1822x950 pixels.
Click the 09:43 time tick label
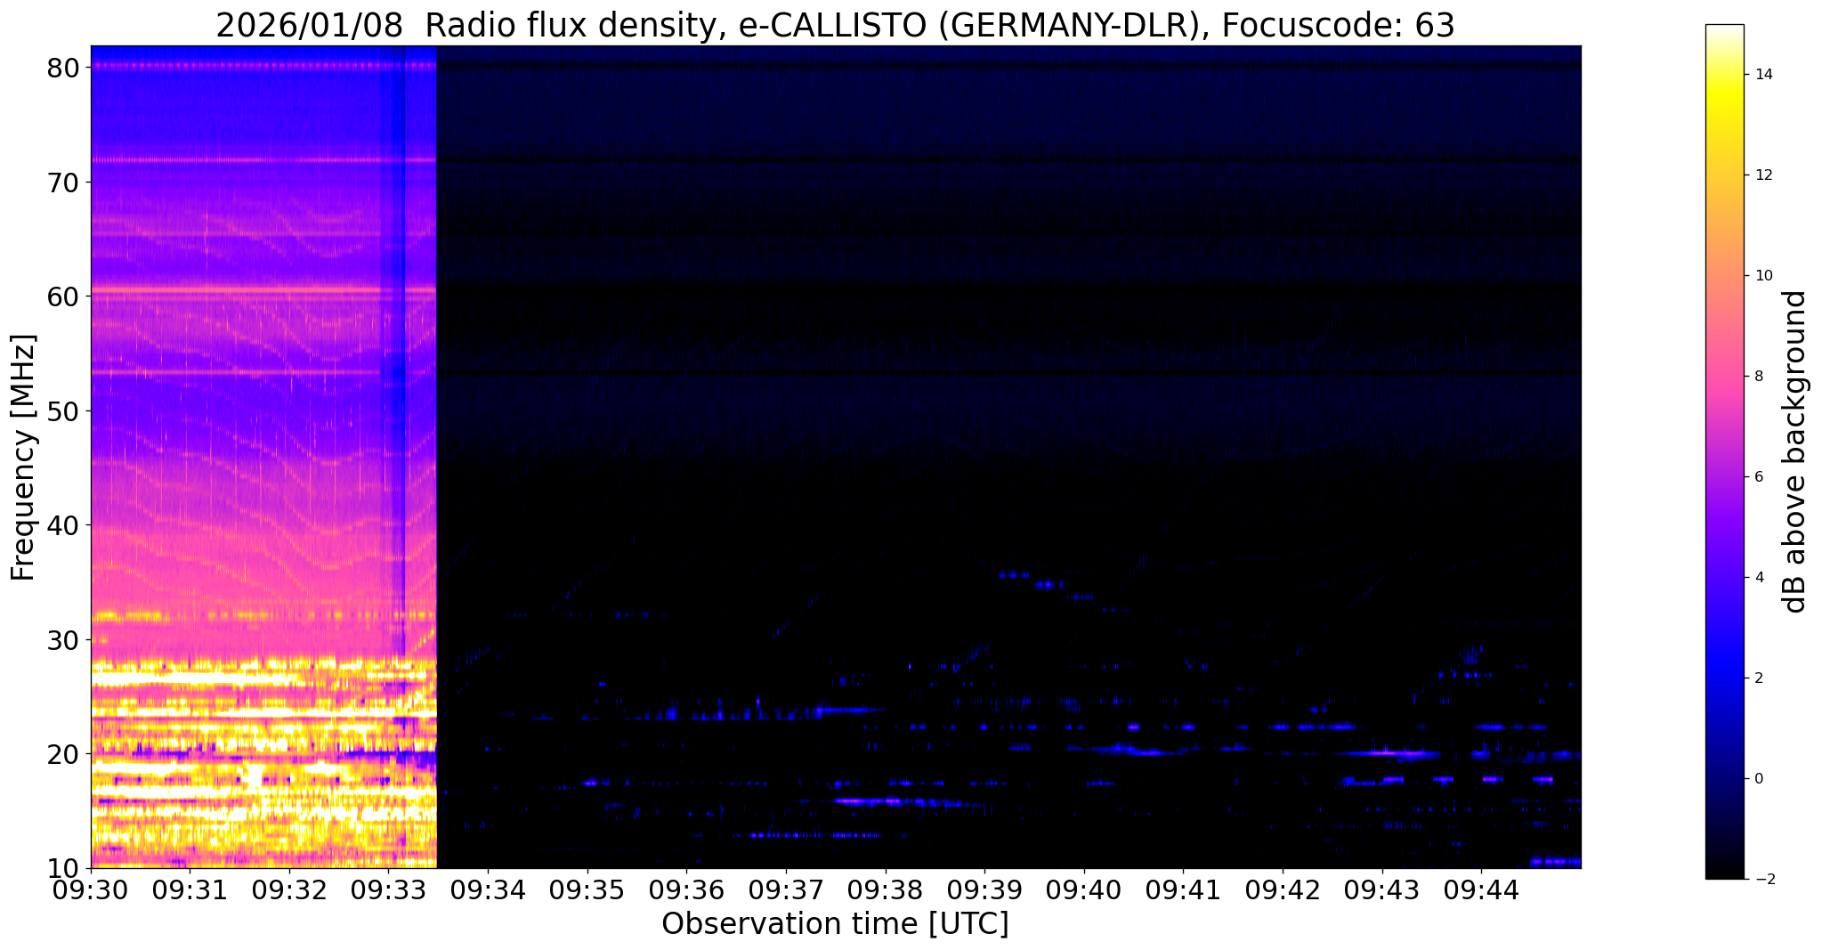coord(1381,889)
